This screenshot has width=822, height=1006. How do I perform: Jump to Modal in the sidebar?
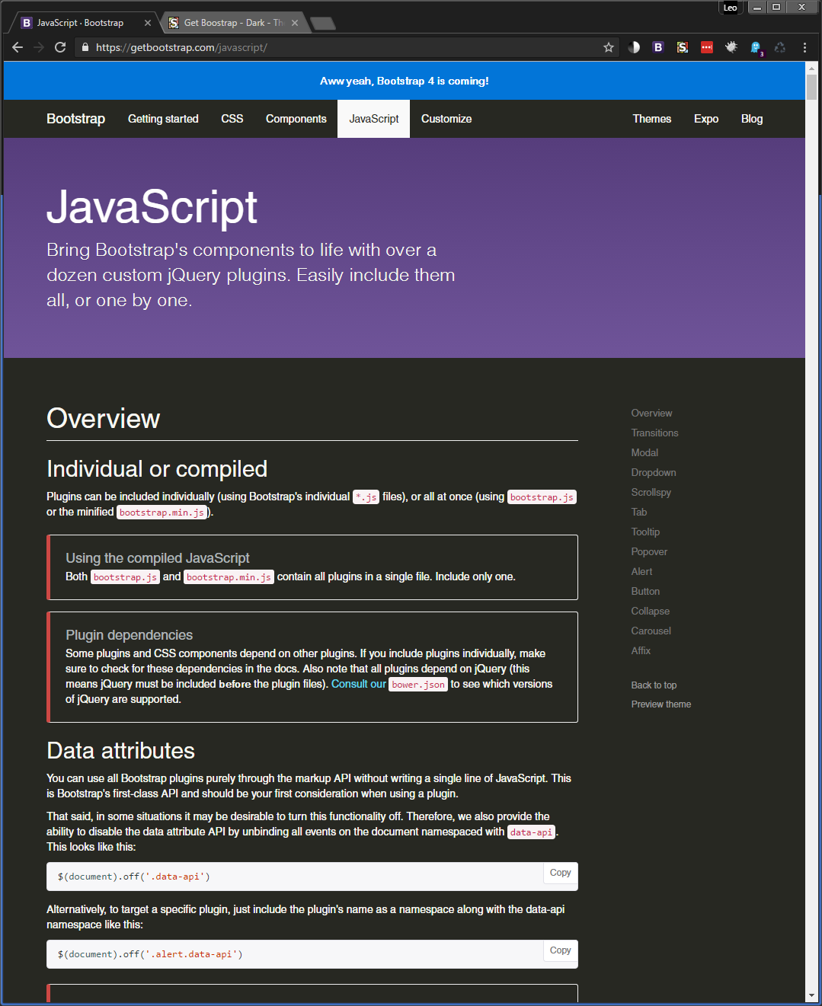click(x=644, y=452)
